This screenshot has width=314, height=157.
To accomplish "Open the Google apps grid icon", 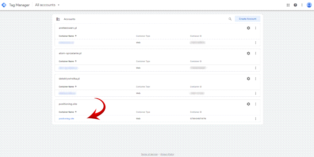I will click(288, 5).
